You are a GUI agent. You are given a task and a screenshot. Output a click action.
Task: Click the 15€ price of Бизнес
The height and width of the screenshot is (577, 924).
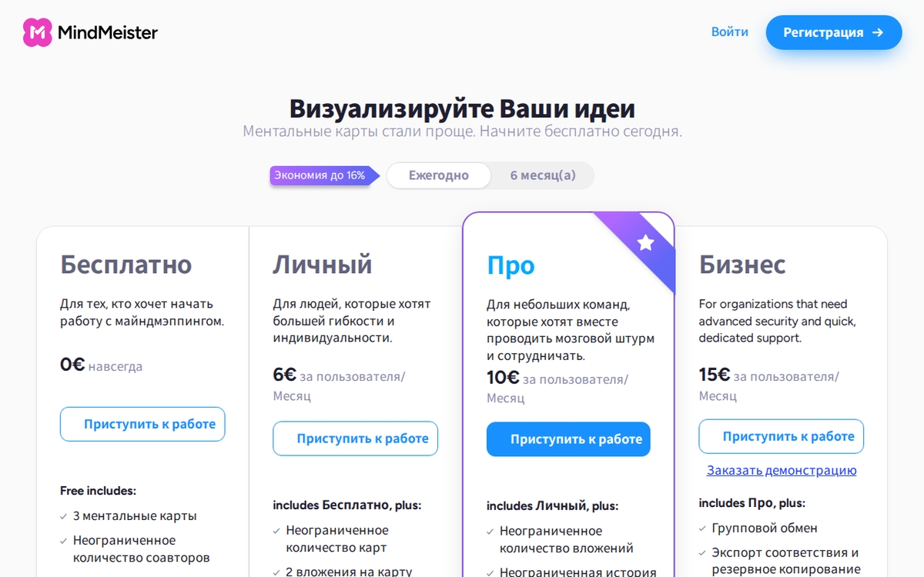[715, 375]
